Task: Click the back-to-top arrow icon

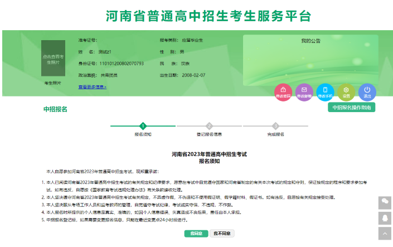Action: (385, 234)
